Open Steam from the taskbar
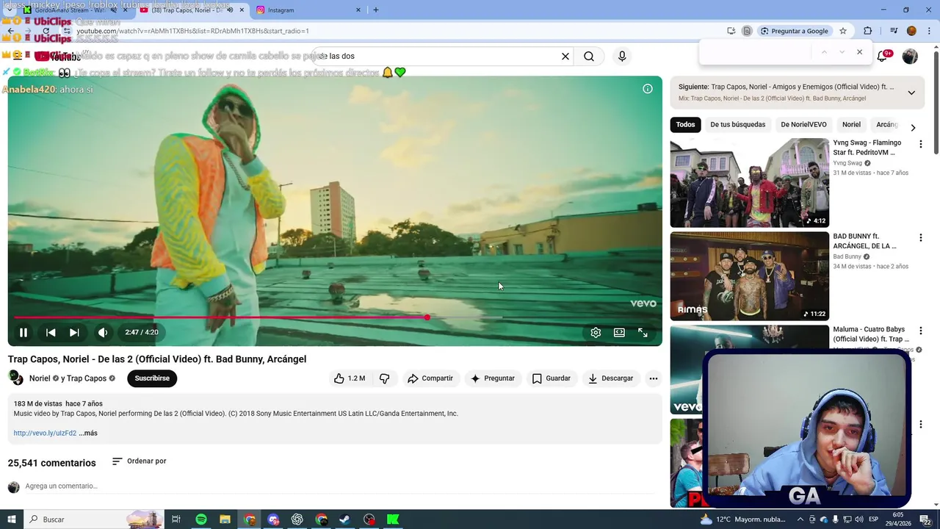The width and height of the screenshot is (940, 529). (344, 519)
